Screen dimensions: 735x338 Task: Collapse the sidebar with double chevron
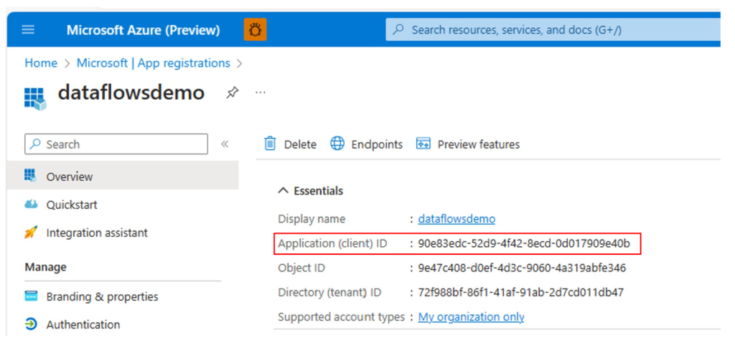pos(225,144)
